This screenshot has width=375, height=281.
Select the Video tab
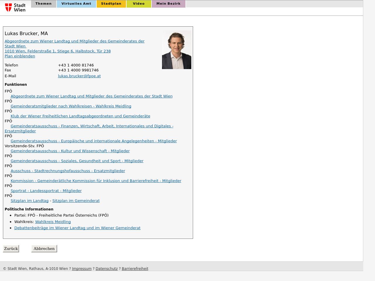tap(139, 4)
